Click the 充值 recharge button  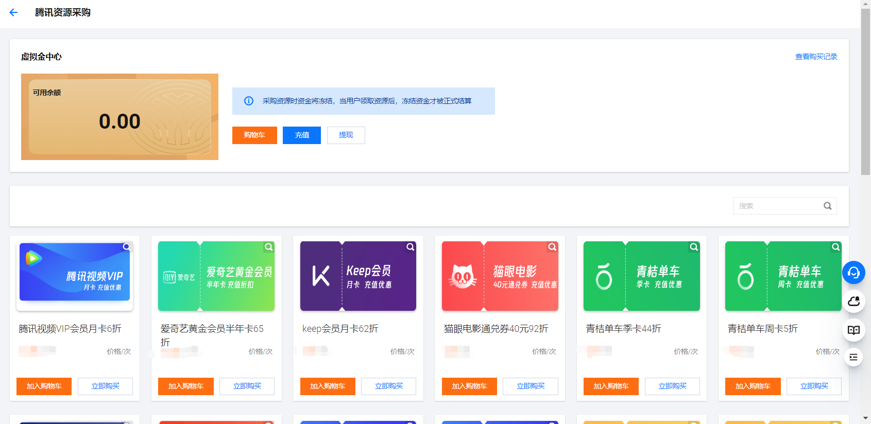[x=302, y=135]
